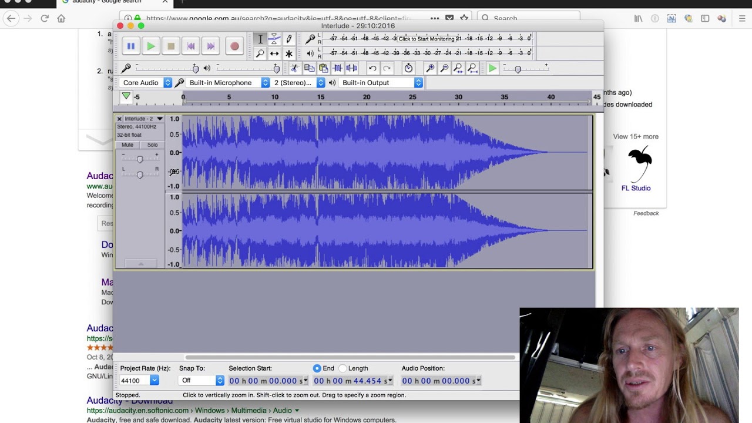Click to Start Monitoring on the record meter

[427, 39]
